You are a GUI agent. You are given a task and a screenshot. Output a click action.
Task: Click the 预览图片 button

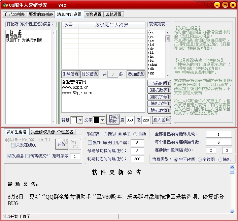click(113, 119)
